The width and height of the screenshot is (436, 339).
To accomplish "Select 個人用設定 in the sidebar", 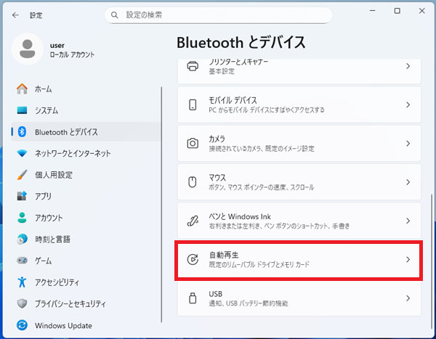I will 86,175.
